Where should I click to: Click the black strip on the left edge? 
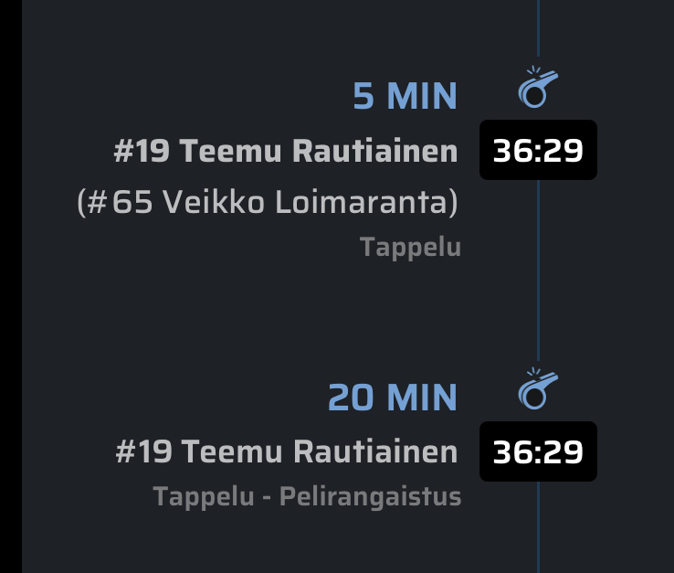[10, 286]
